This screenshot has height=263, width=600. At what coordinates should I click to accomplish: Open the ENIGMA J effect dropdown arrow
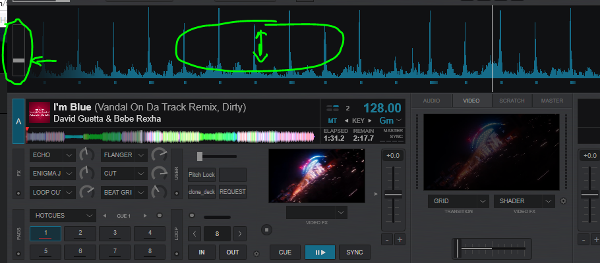click(69, 174)
